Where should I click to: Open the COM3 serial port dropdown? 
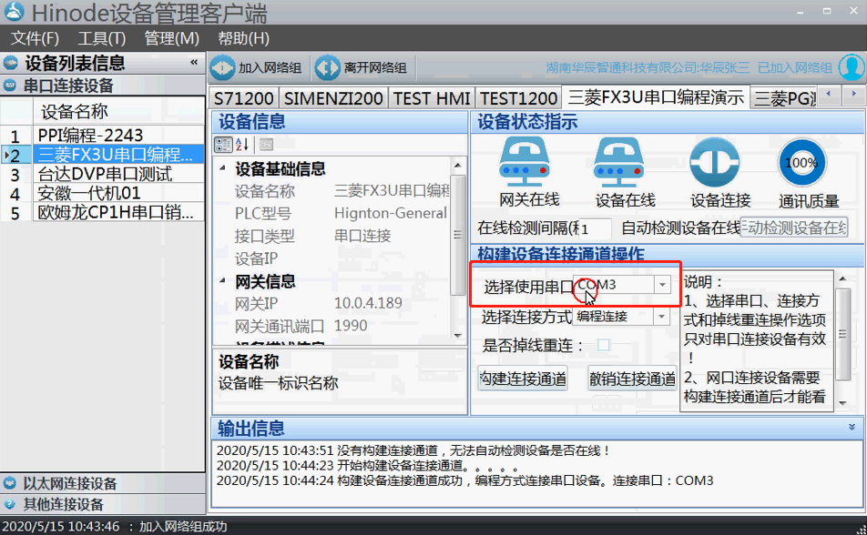662,284
